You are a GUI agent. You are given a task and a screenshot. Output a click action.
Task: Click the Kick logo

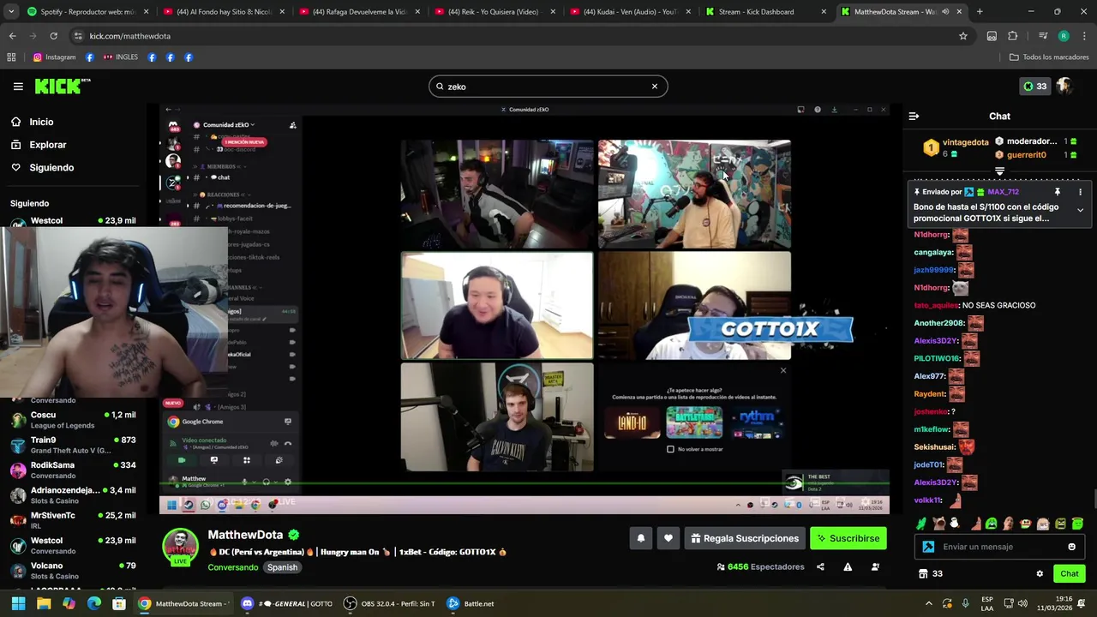point(62,86)
